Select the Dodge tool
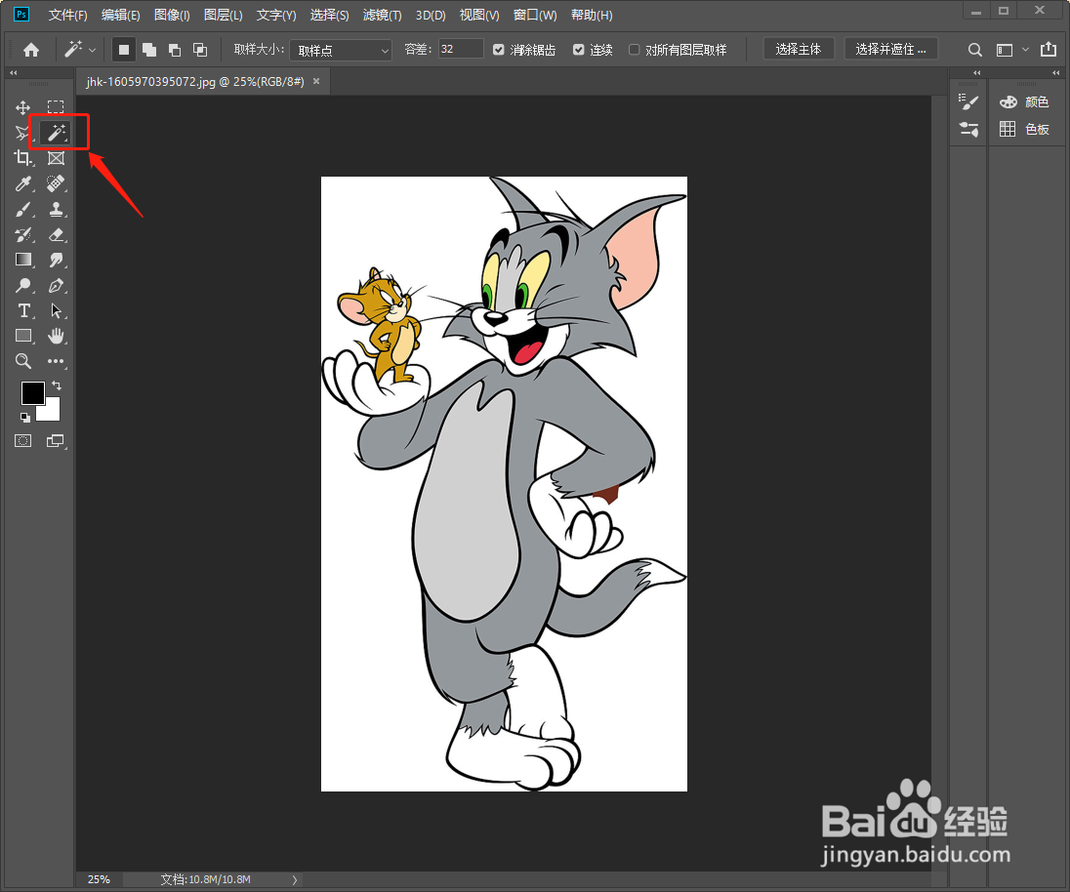 [x=22, y=286]
